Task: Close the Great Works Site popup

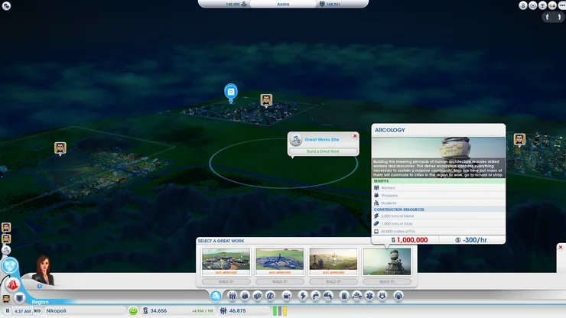Action: [x=355, y=136]
